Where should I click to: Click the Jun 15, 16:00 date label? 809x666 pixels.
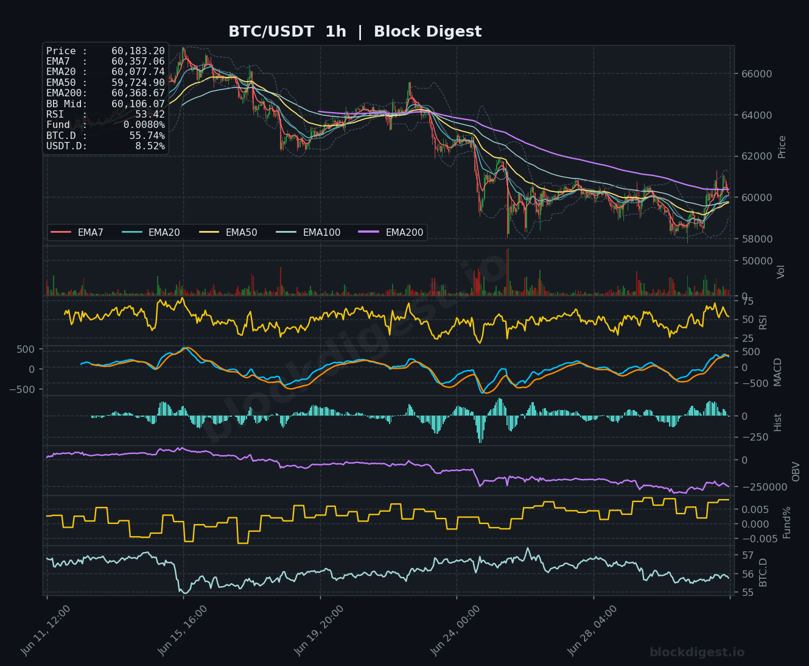click(x=182, y=631)
